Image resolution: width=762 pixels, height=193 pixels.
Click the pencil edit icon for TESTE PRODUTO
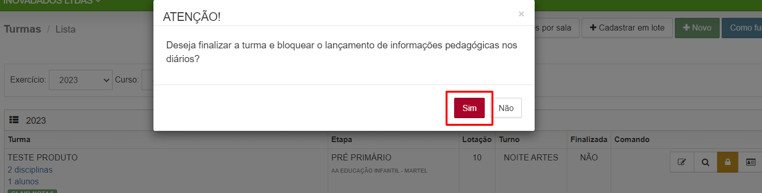[681, 162]
